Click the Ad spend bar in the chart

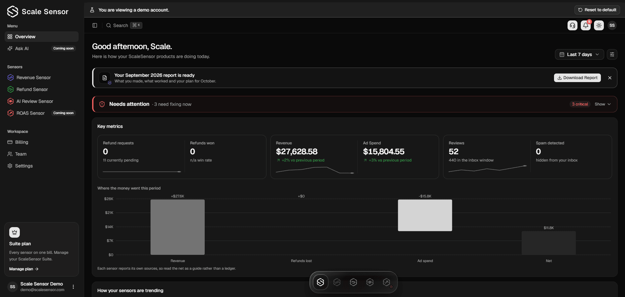point(425,215)
